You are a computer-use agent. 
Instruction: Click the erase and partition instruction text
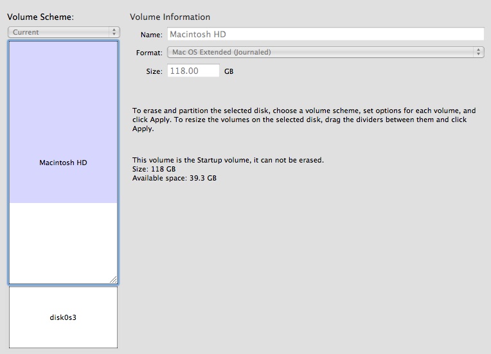pyautogui.click(x=304, y=119)
